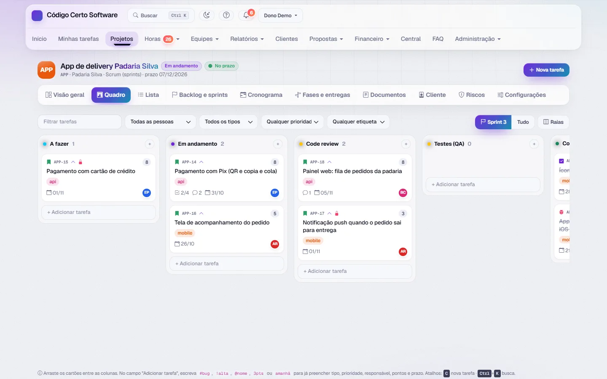Open the Configurações tab
The height and width of the screenshot is (379, 607).
[x=521, y=95]
